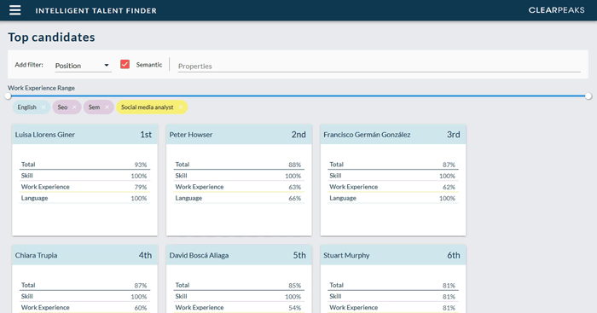
Task: Open David Boscá Aliaga candidate card
Action: [239, 279]
